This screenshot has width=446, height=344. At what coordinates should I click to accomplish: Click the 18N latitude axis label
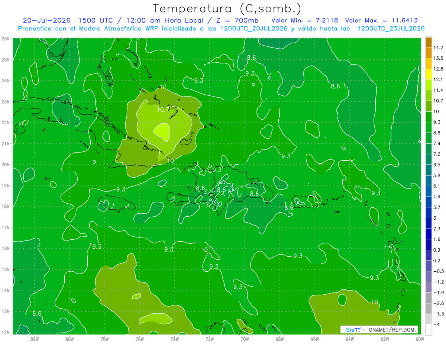pos(5,206)
